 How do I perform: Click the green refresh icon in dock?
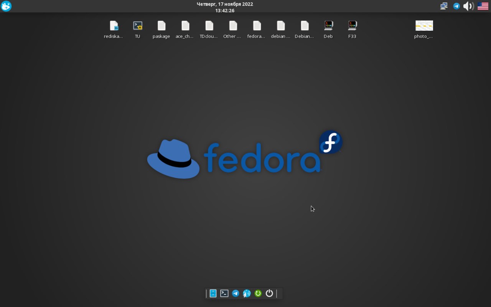tap(258, 294)
